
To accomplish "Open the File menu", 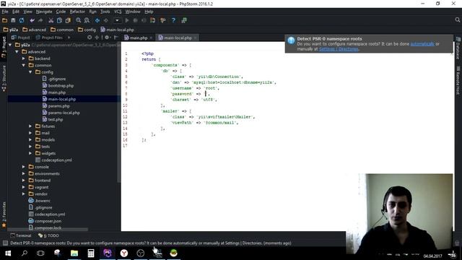I will (x=5, y=12).
